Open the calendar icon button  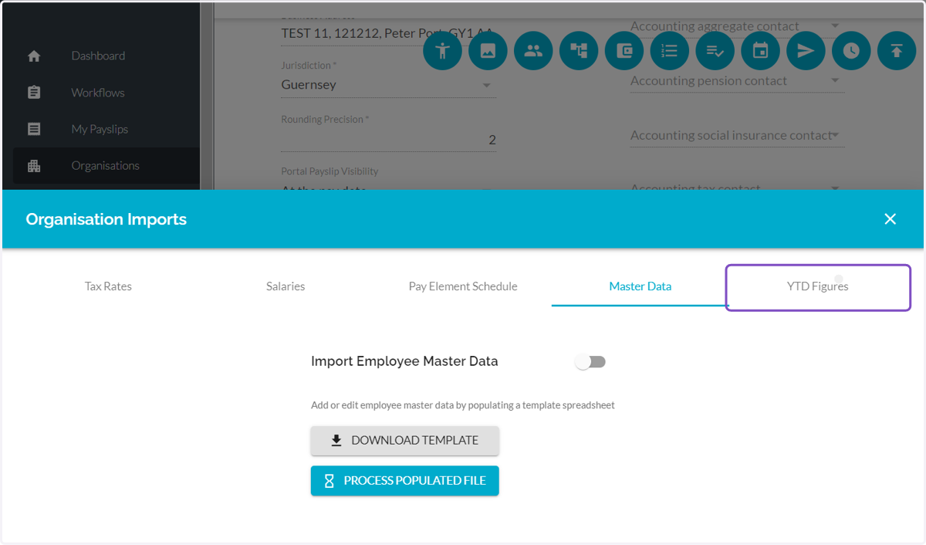pyautogui.click(x=761, y=50)
